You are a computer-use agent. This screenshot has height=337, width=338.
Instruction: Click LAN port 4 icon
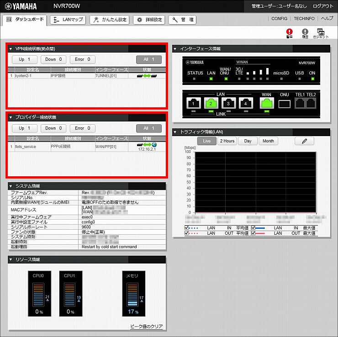tap(246, 103)
